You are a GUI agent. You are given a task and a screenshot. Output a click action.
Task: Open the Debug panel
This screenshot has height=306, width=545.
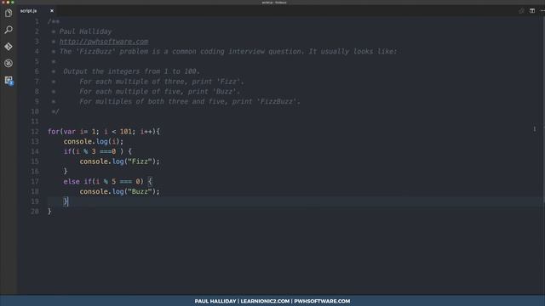click(x=9, y=64)
